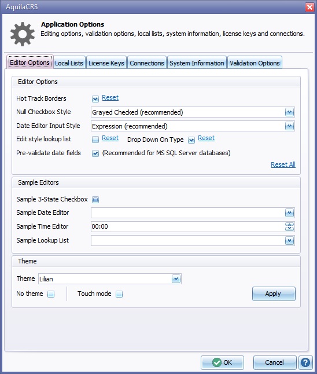Toggle the Hot Track Borders checkbox
The height and width of the screenshot is (374, 317).
95,99
